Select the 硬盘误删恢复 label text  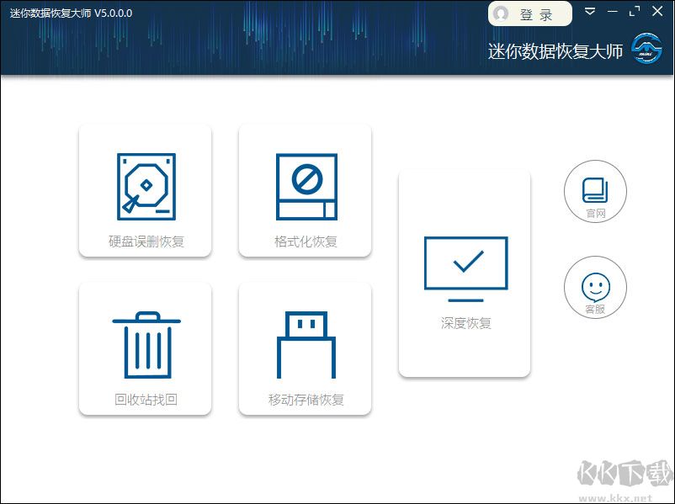(x=145, y=241)
